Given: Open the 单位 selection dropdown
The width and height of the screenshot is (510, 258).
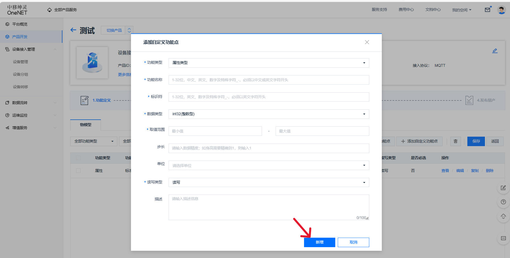Looking at the screenshot, I should [x=268, y=165].
